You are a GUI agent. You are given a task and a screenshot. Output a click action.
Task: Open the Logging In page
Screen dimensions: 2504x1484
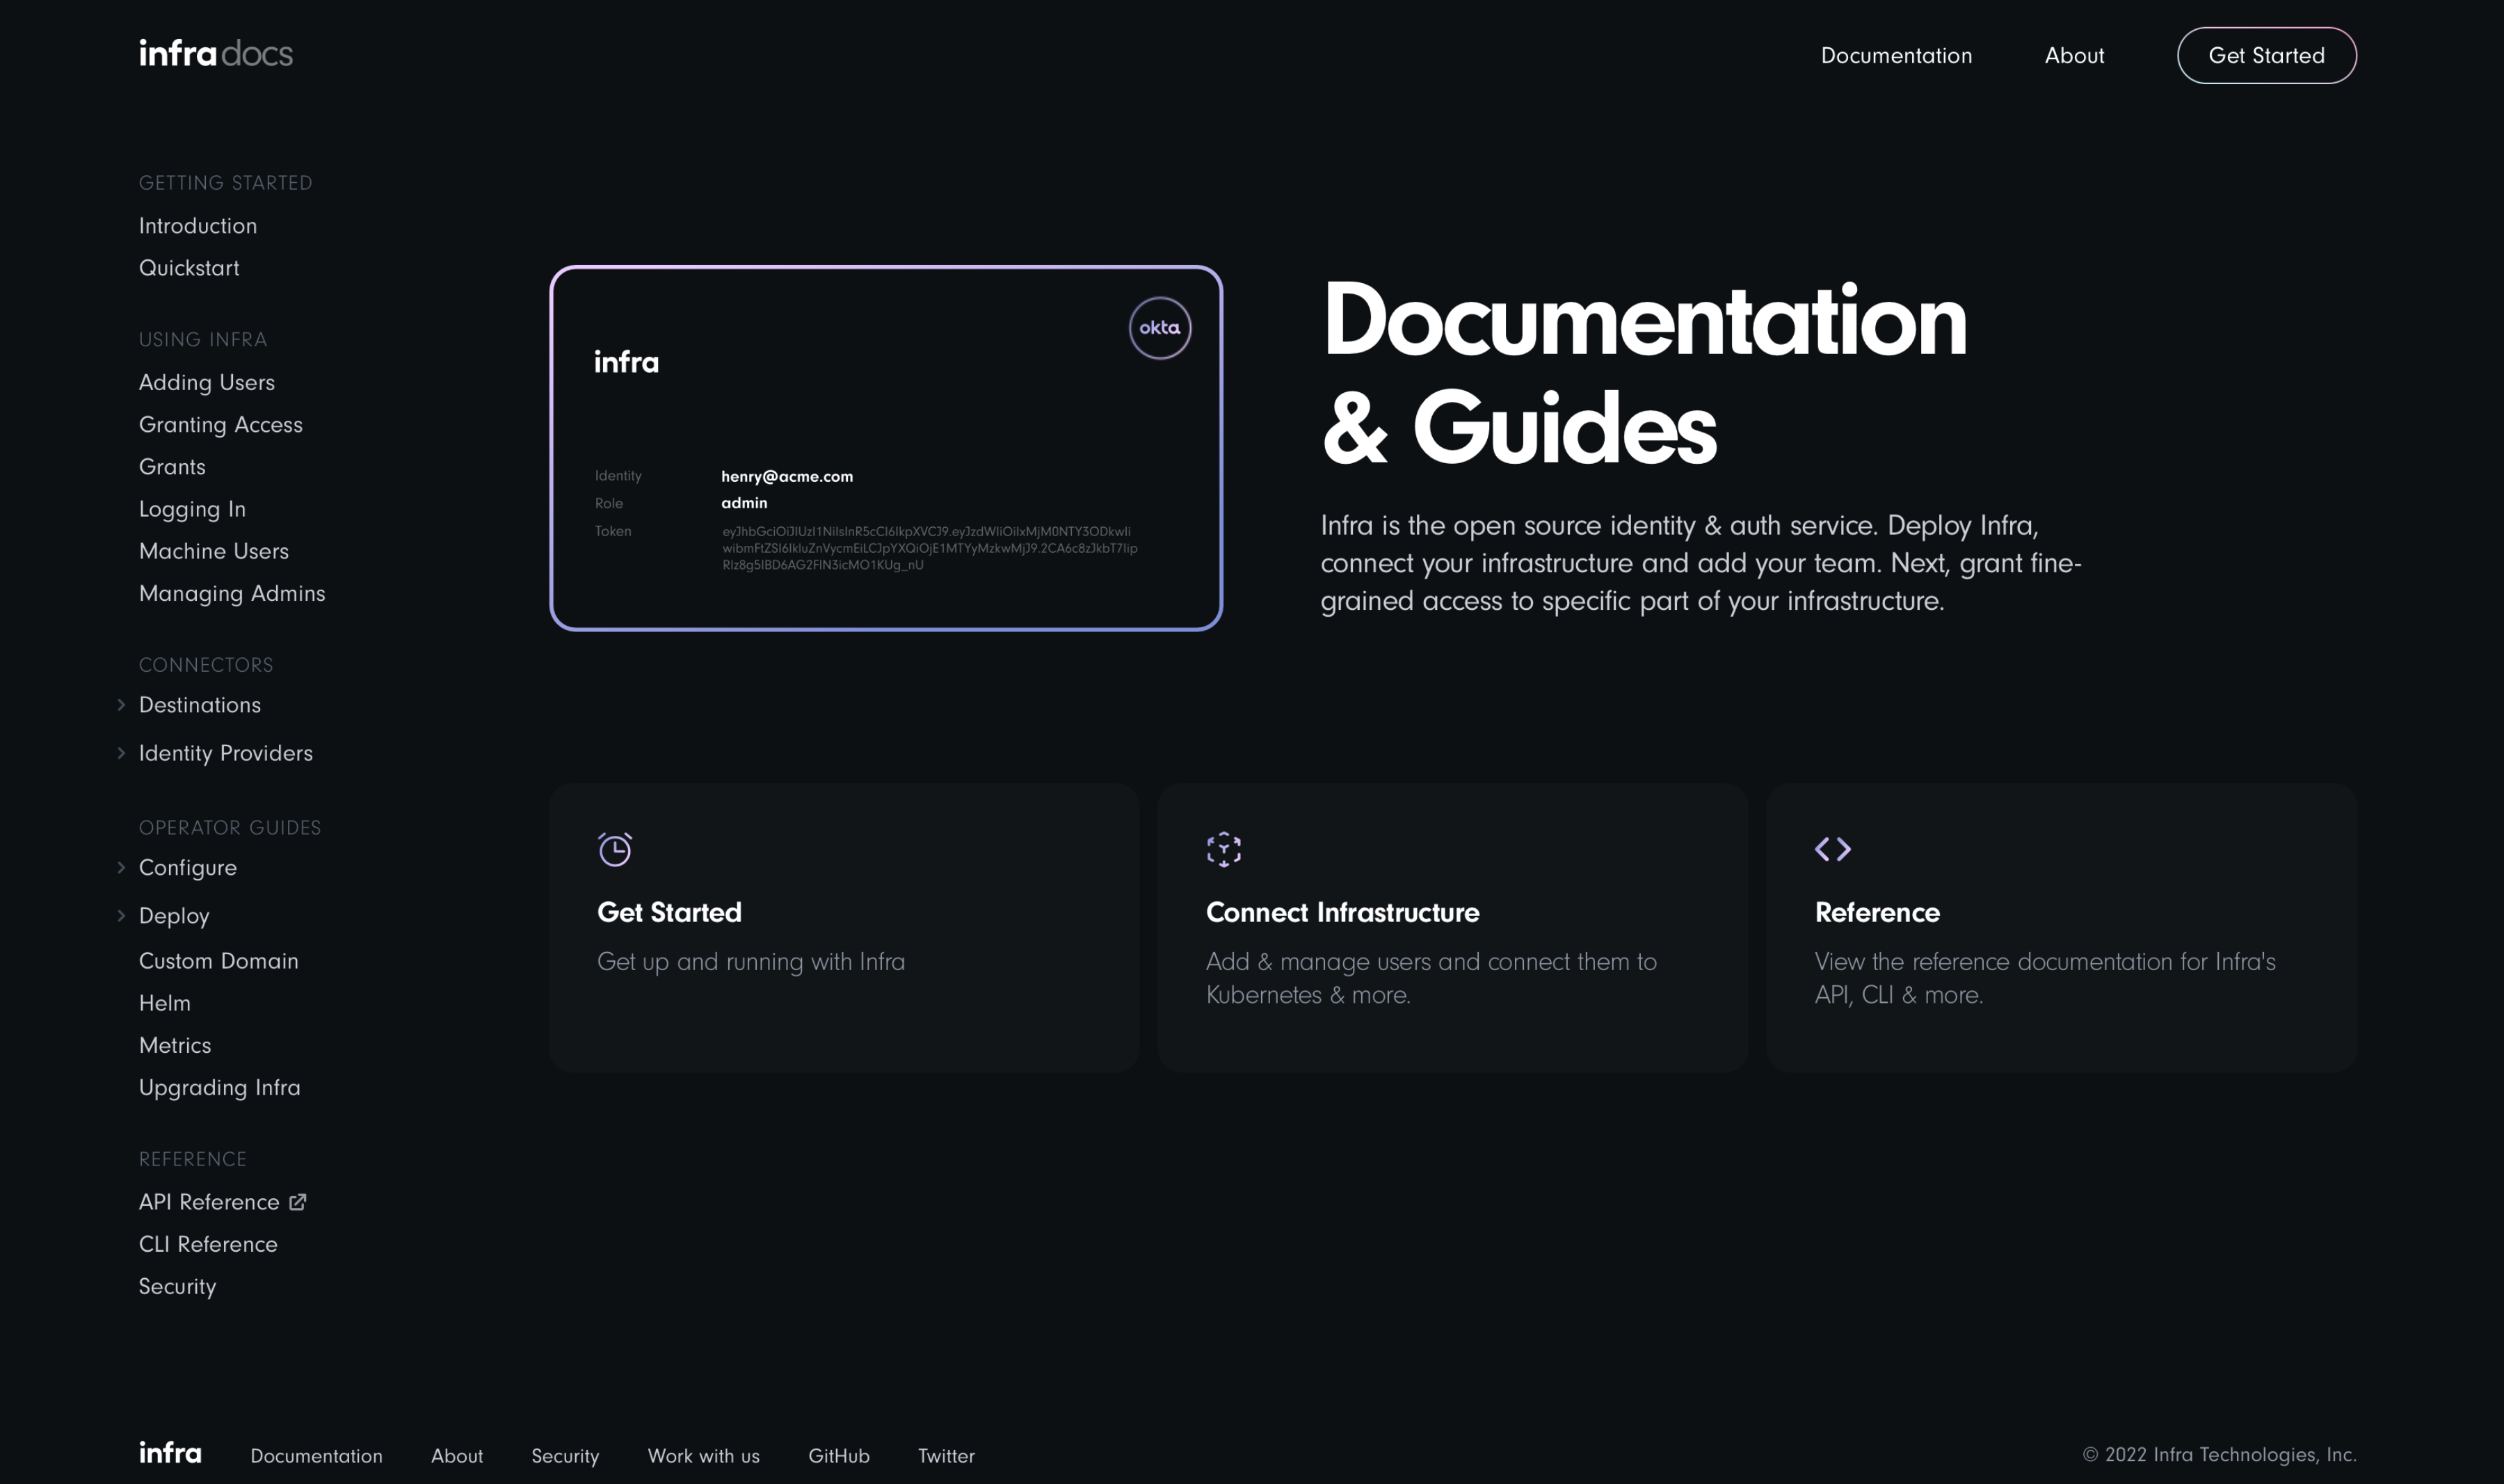coord(192,509)
